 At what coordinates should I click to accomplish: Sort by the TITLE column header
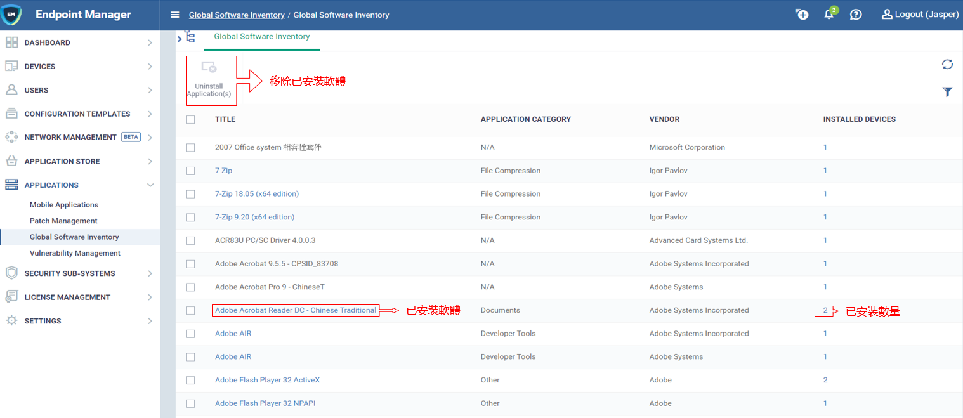225,119
